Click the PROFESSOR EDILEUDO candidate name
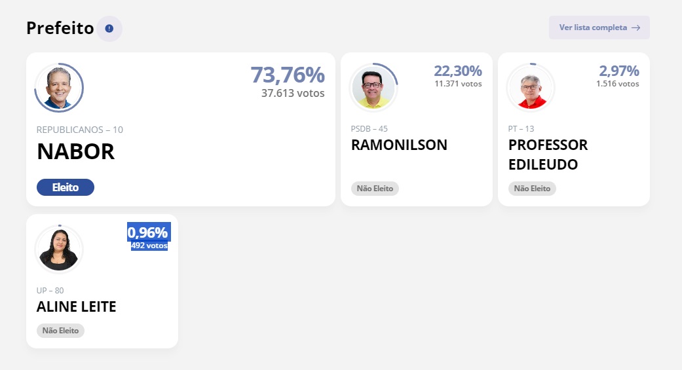 [x=548, y=155]
